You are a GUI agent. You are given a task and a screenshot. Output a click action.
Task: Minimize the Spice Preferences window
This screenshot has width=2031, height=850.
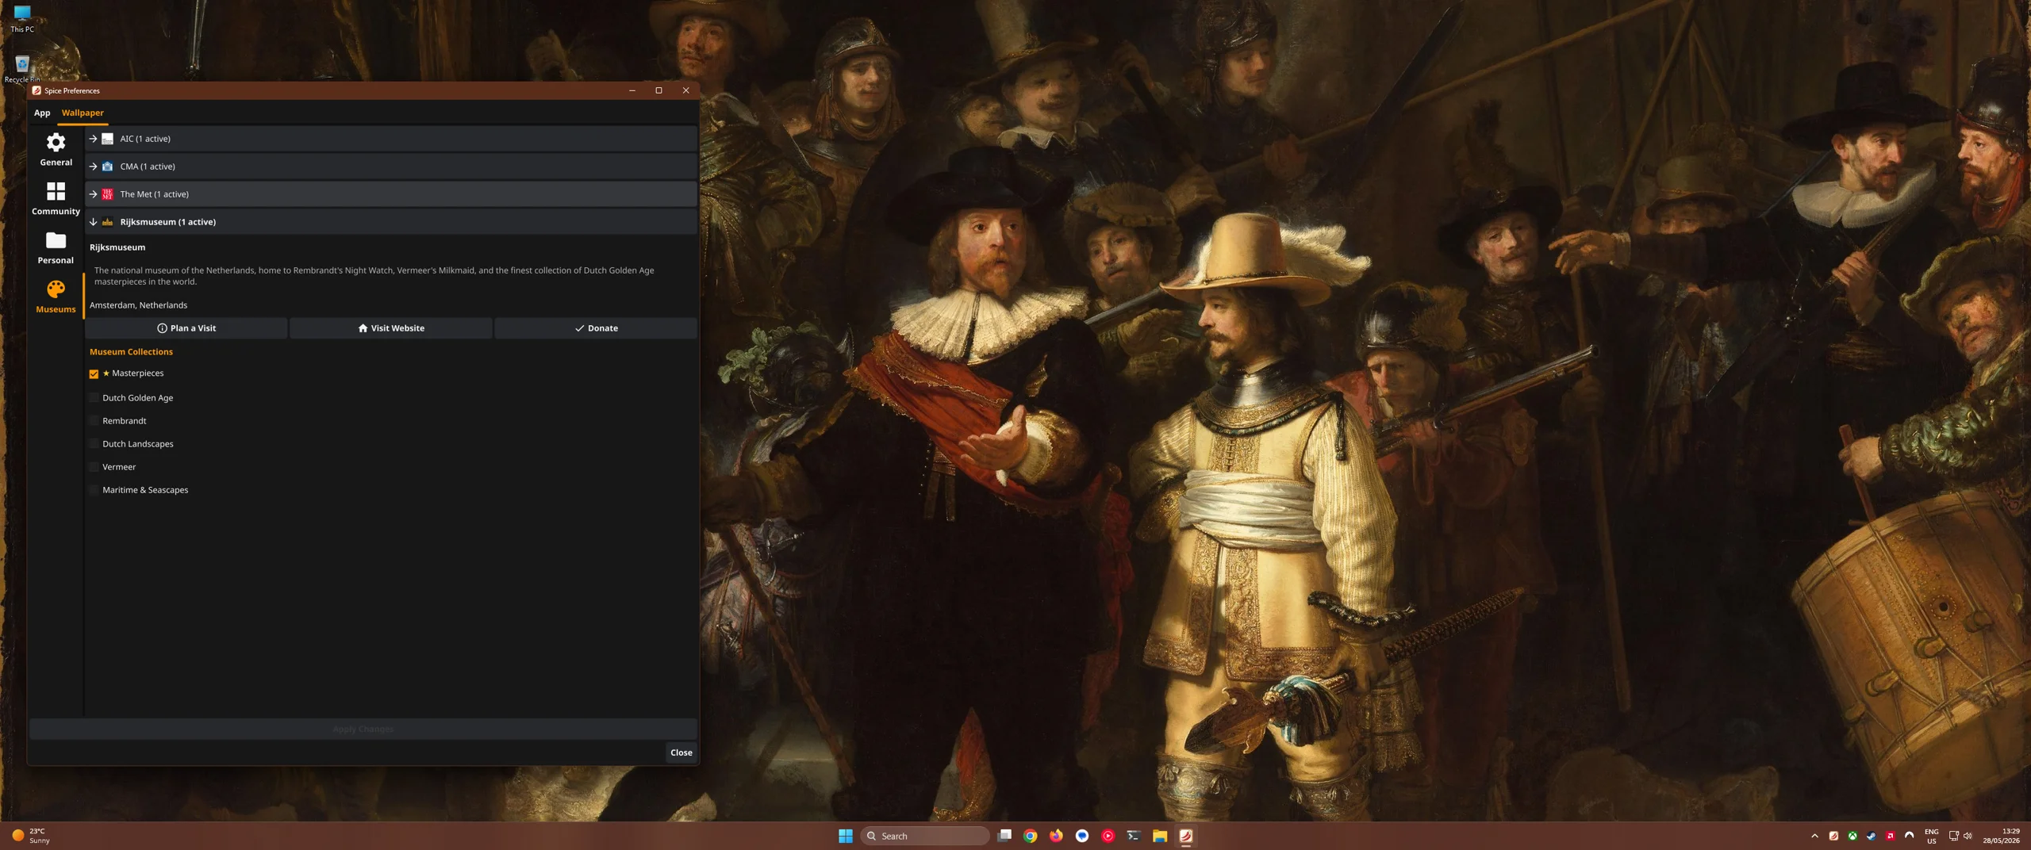[632, 90]
